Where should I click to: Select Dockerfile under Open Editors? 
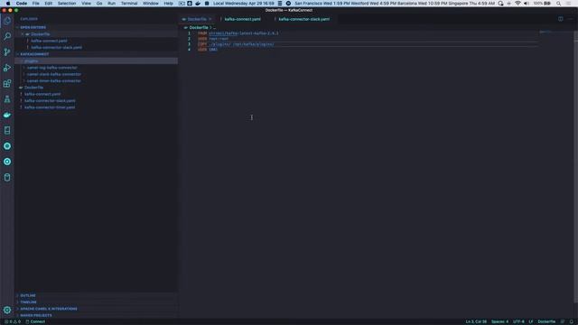[x=96, y=34]
